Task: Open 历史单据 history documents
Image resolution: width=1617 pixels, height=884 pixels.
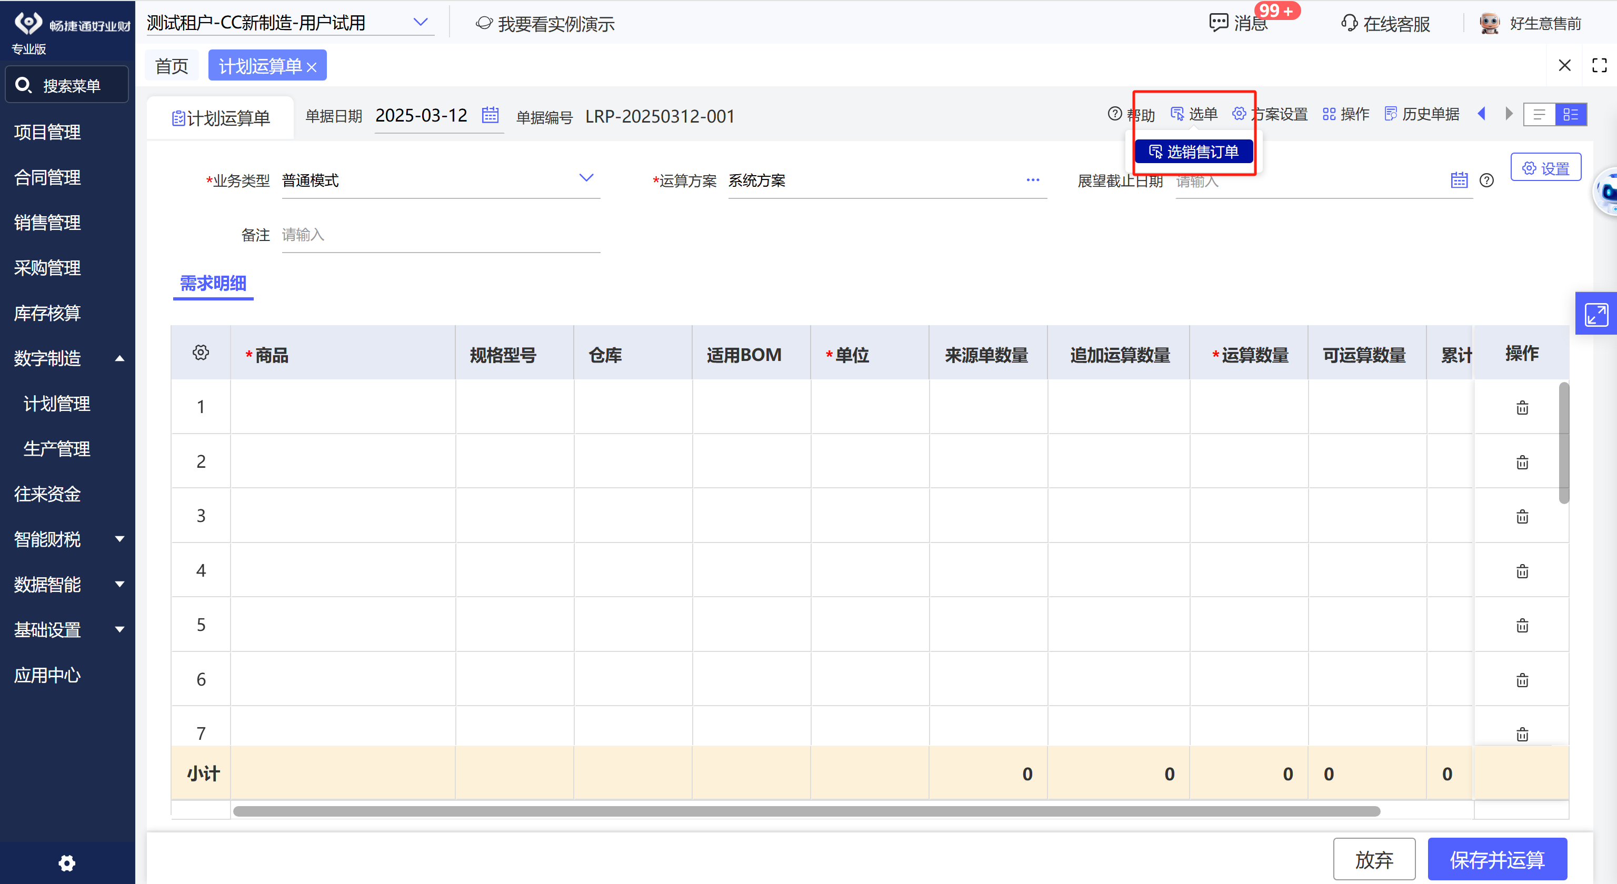Action: (1422, 114)
